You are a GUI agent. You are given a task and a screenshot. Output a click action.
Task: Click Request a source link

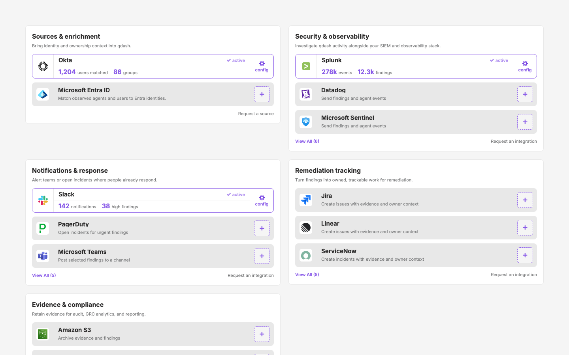(x=256, y=114)
